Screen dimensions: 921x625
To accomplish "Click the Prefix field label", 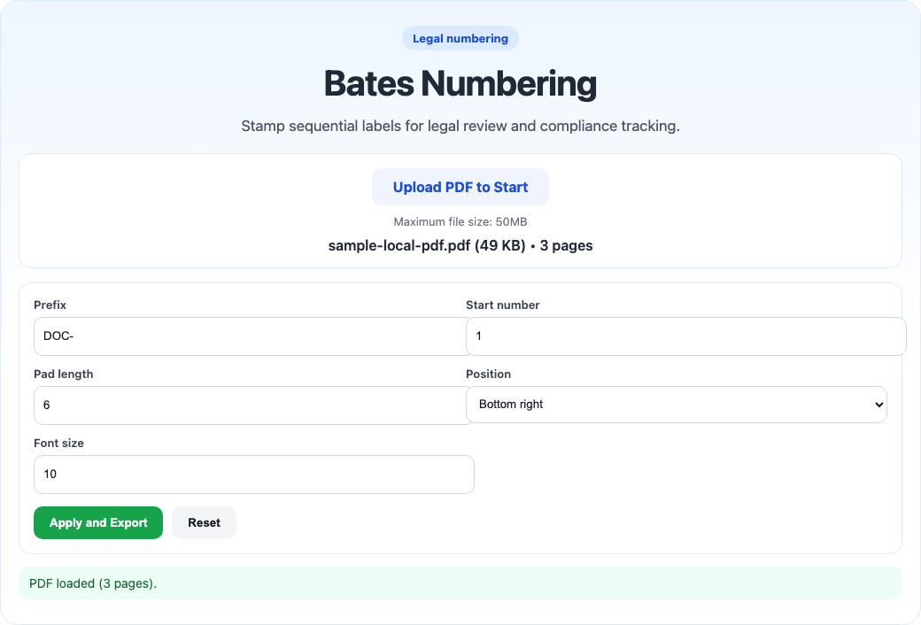I will pos(50,305).
